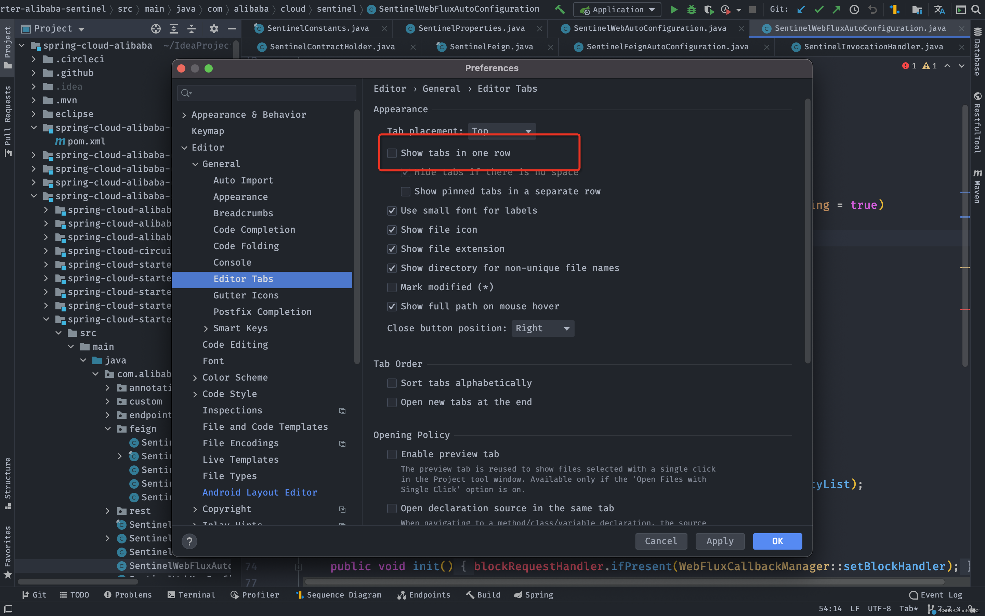The height and width of the screenshot is (616, 985).
Task: Open Maven tool window on right sidebar
Action: click(x=977, y=186)
